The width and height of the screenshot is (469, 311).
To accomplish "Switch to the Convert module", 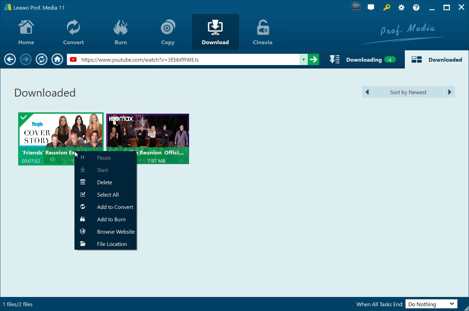I will [73, 33].
